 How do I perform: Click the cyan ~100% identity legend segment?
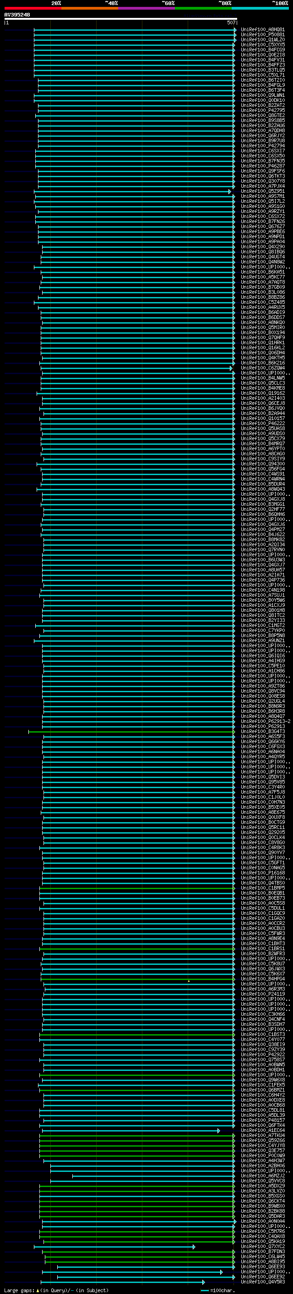[x=260, y=8]
